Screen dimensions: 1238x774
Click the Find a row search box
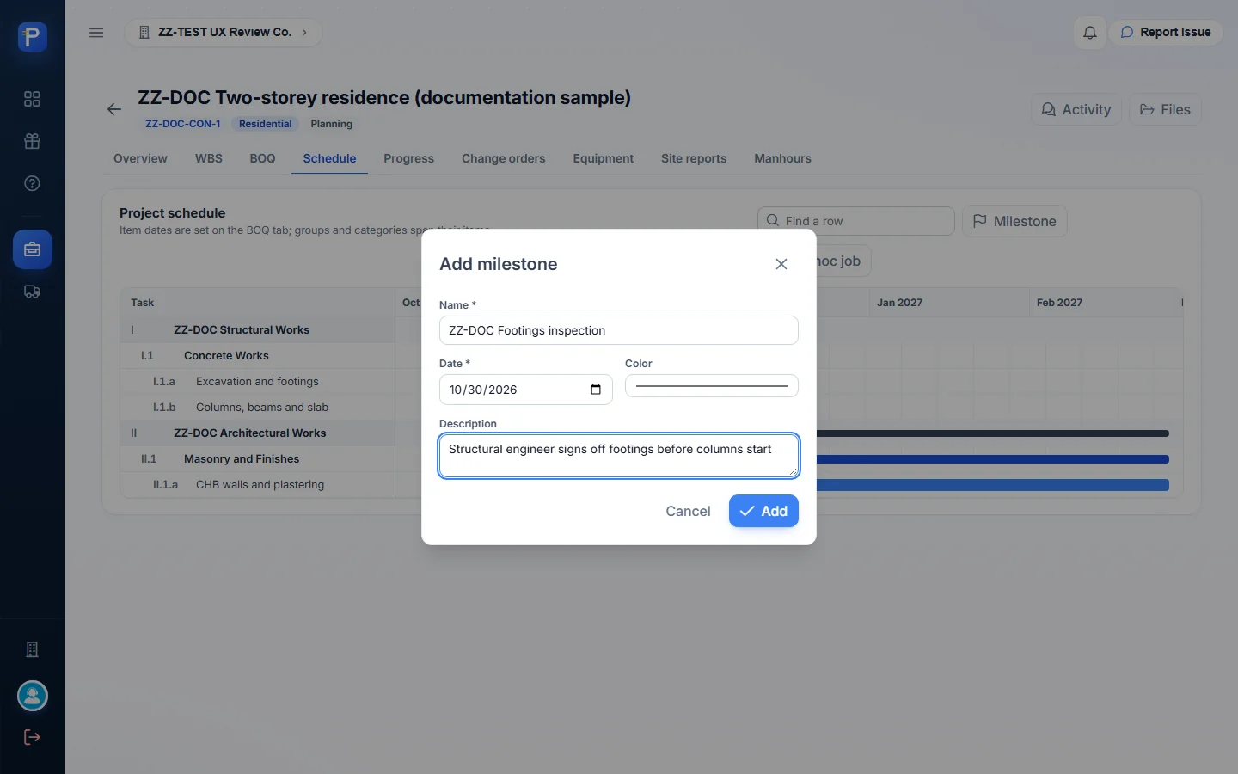click(x=856, y=221)
